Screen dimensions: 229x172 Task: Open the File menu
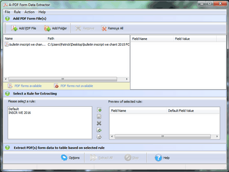[7, 12]
